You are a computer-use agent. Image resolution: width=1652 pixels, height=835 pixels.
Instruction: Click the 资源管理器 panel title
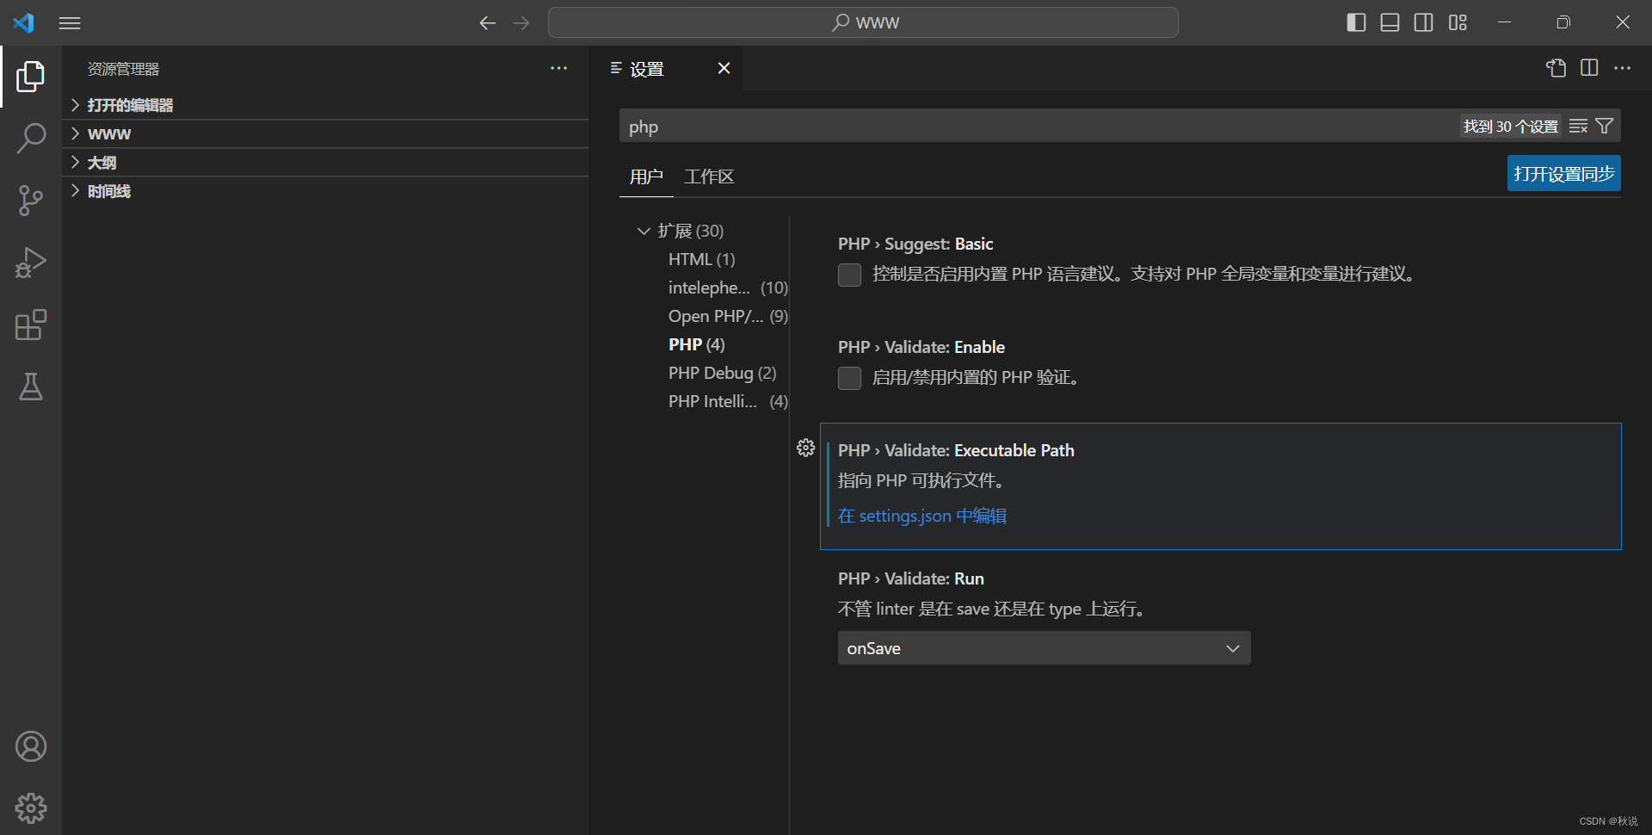[x=124, y=69]
